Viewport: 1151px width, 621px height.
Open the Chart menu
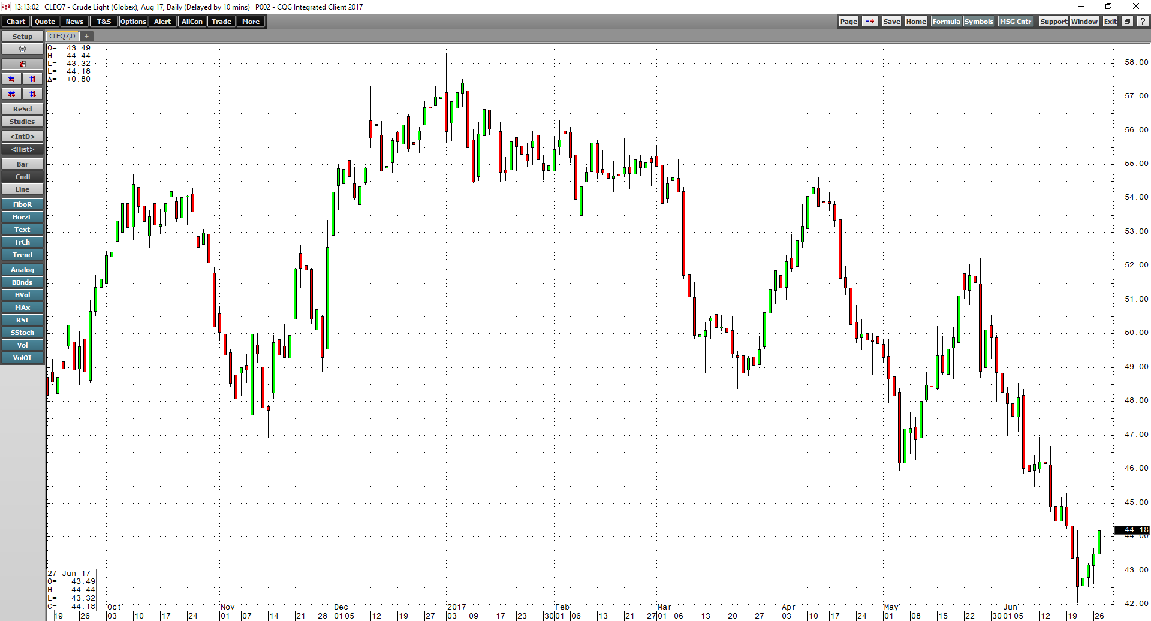(15, 21)
